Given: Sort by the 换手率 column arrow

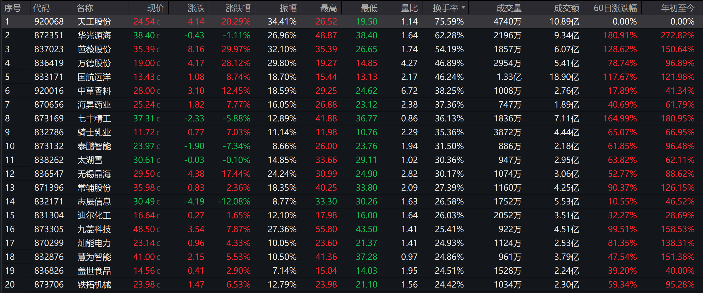Looking at the screenshot, I should [463, 7].
